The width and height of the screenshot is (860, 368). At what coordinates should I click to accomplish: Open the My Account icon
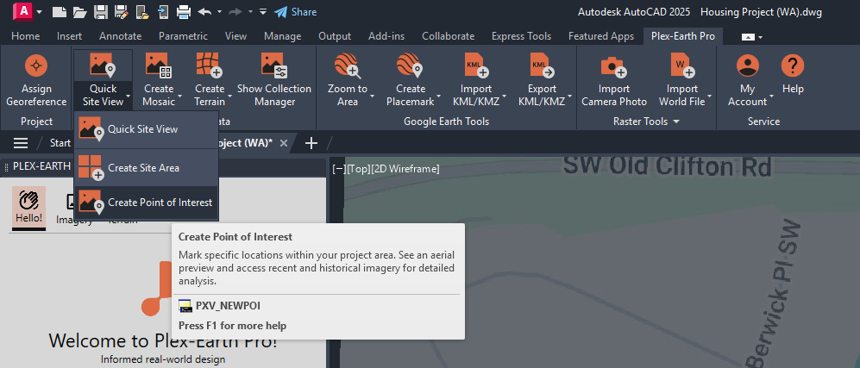pos(747,65)
